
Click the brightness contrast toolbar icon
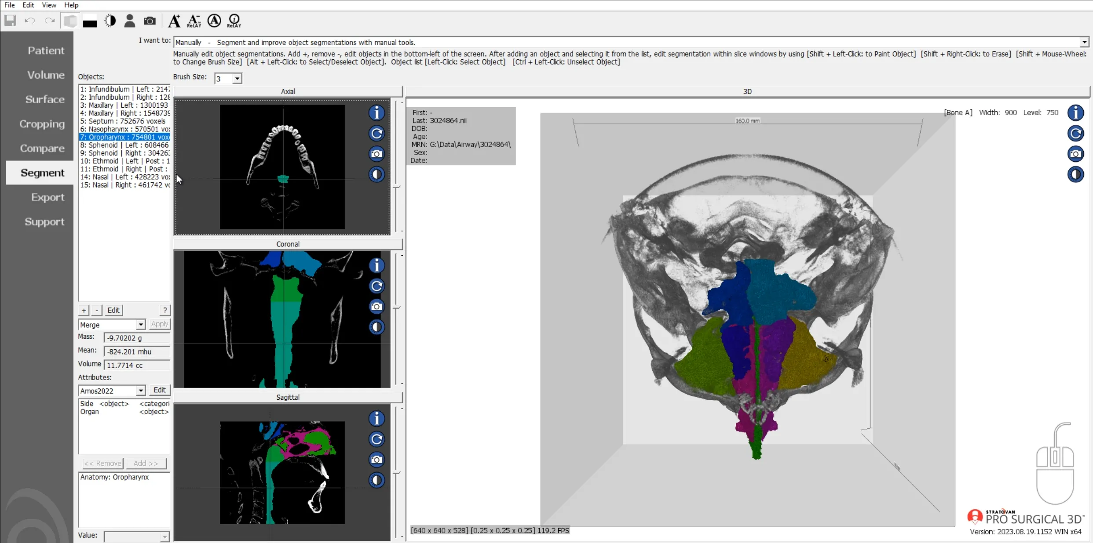point(110,21)
